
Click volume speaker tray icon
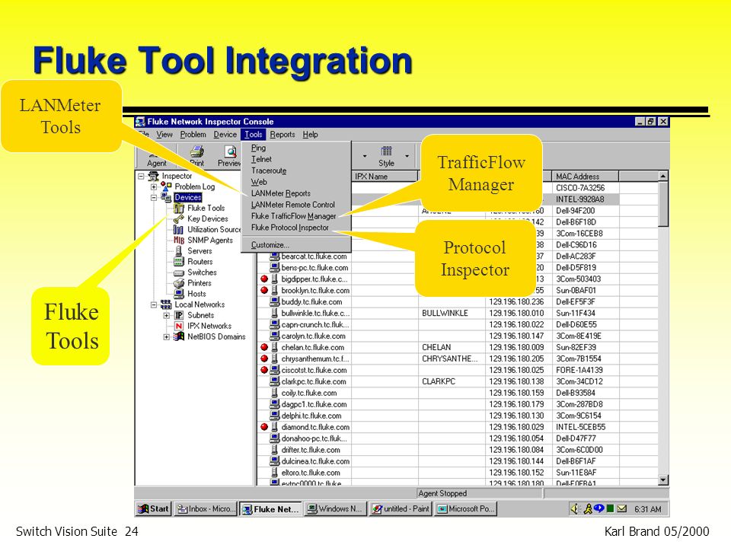(575, 509)
